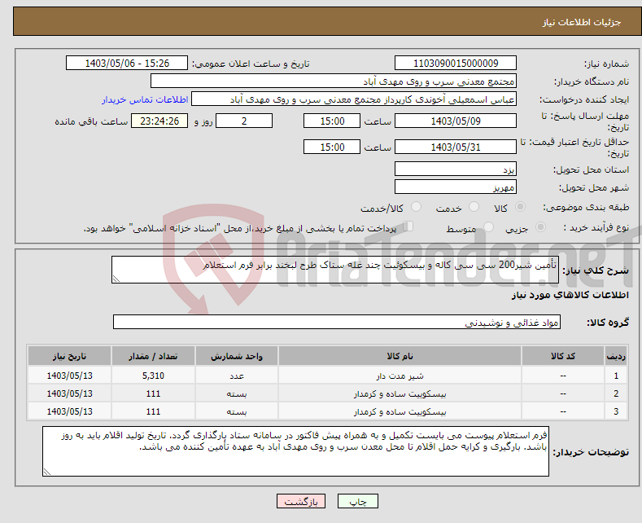Click the بازگشت back button
This screenshot has height=523, width=642.
click(x=301, y=501)
